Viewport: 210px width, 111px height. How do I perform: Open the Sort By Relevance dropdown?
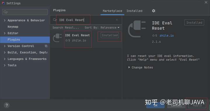point(102,28)
